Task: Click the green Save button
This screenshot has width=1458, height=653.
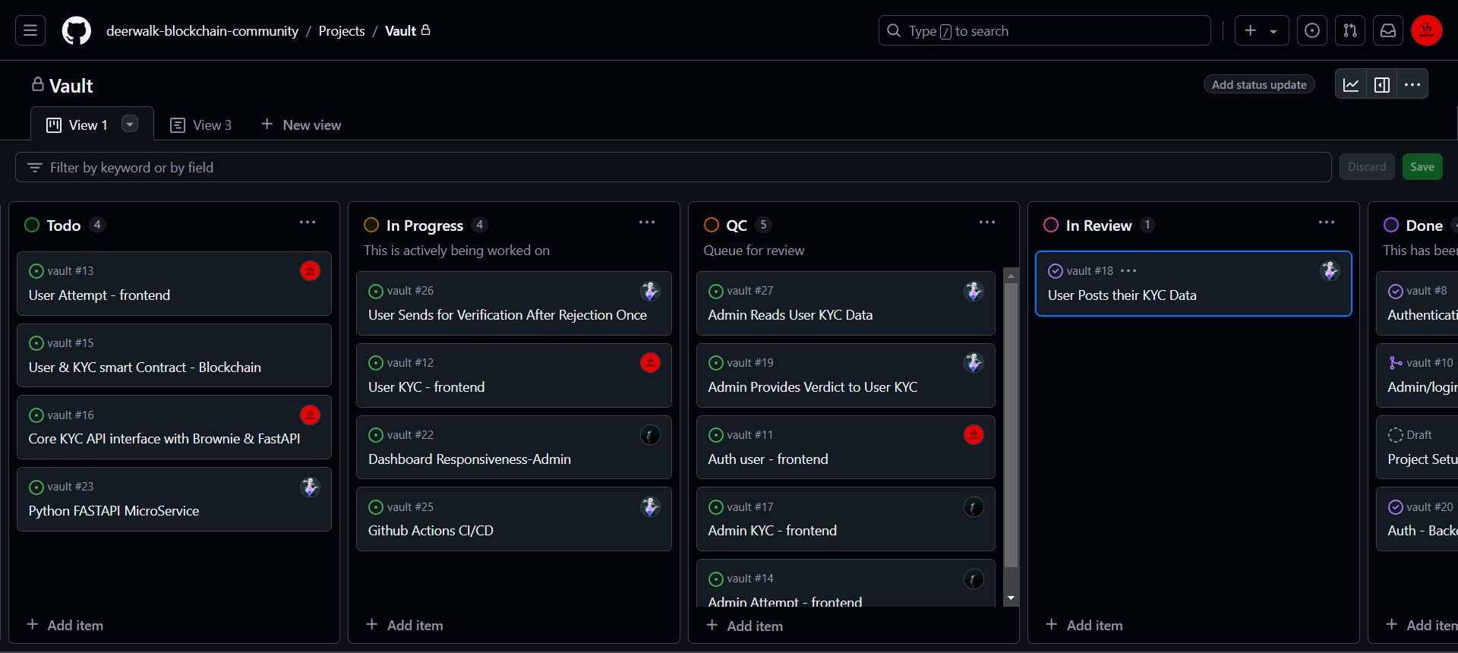Action: [1422, 167]
